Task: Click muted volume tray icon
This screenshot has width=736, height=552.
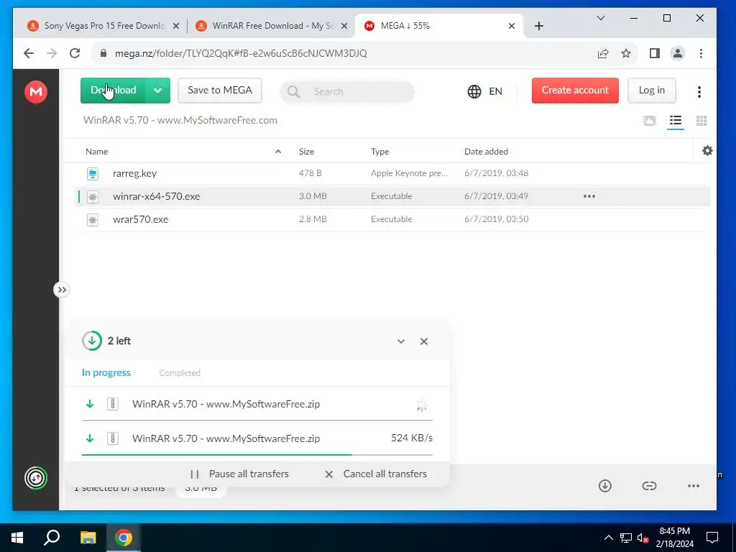Action: point(643,538)
